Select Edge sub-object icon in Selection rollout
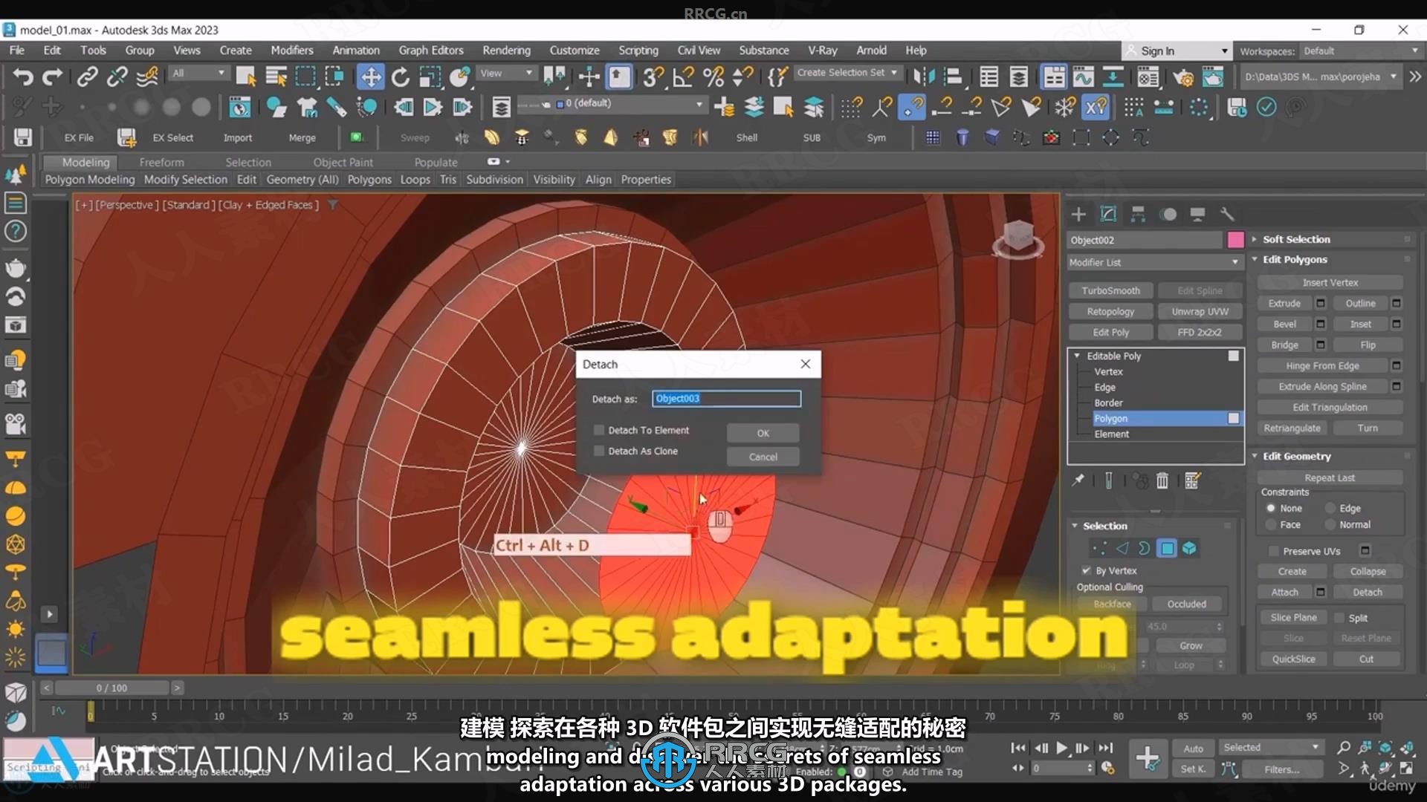This screenshot has width=1427, height=802. [x=1122, y=549]
